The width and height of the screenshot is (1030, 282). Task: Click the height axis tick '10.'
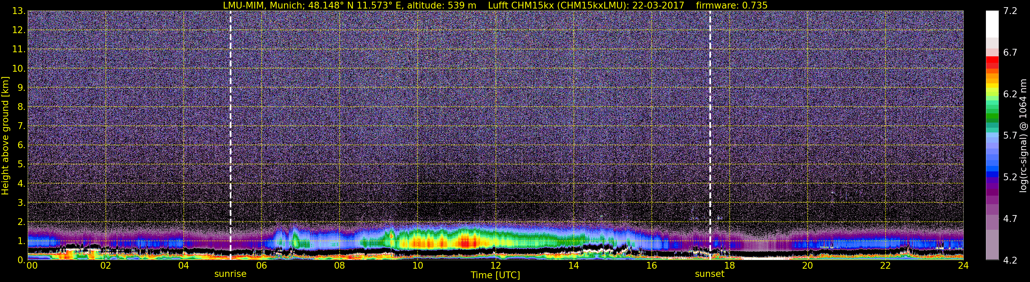[19, 68]
